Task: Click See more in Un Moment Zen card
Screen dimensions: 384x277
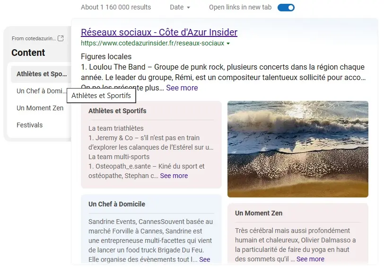Action: [x=310, y=259]
